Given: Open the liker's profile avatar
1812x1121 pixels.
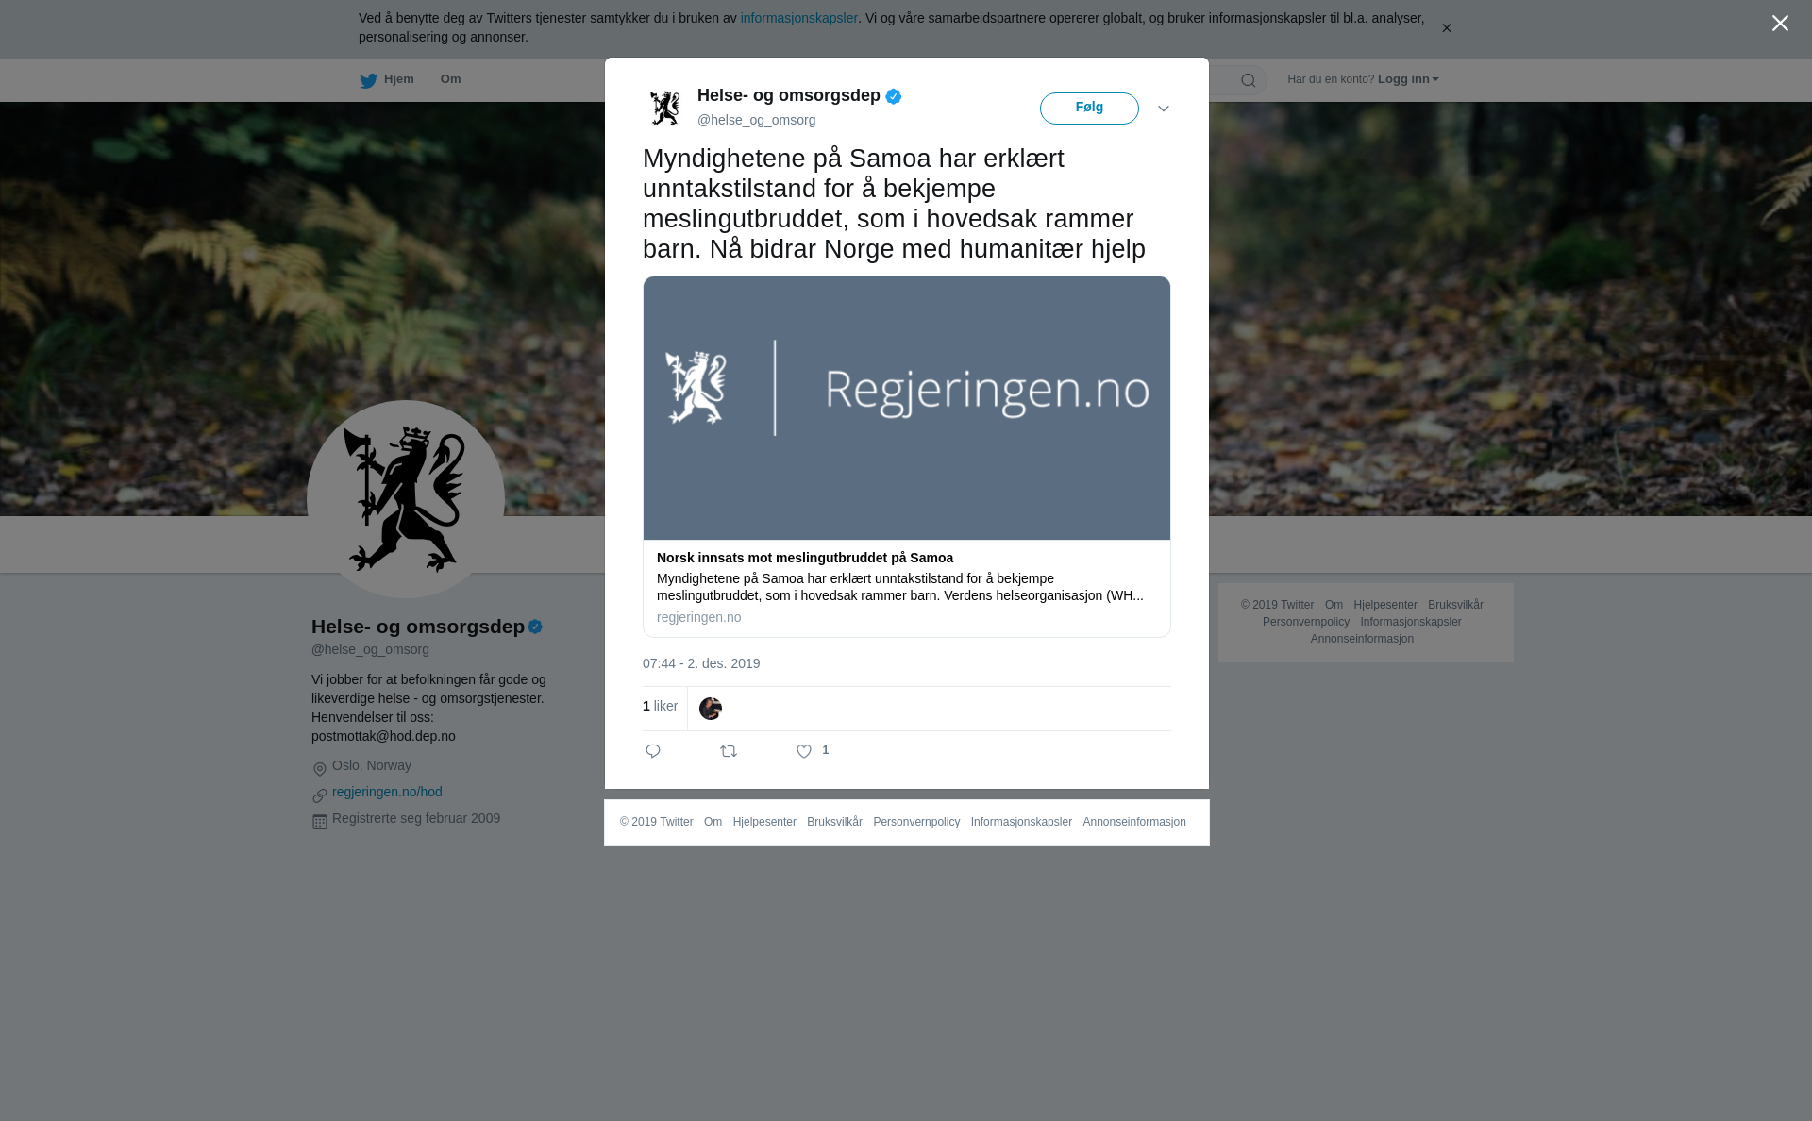Looking at the screenshot, I should (711, 708).
